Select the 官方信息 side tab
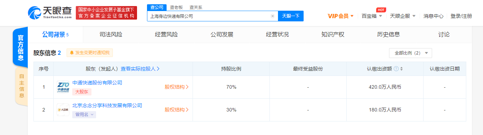Screen dimensions: 483x135 tap(21, 48)
